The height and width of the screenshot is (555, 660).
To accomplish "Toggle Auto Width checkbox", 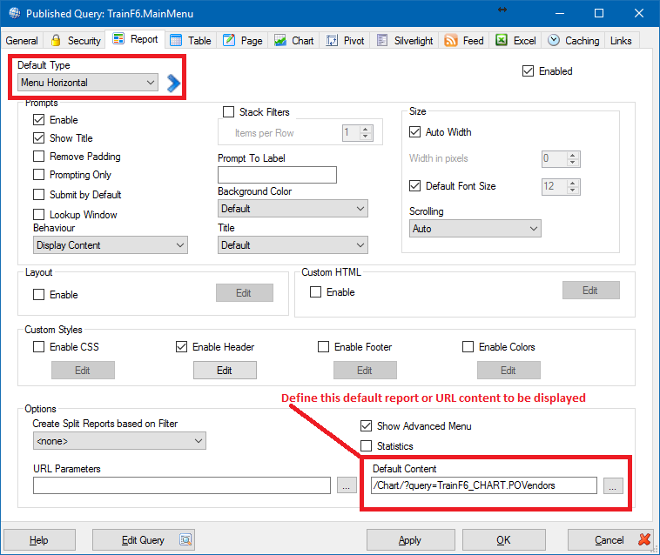I will (x=415, y=132).
